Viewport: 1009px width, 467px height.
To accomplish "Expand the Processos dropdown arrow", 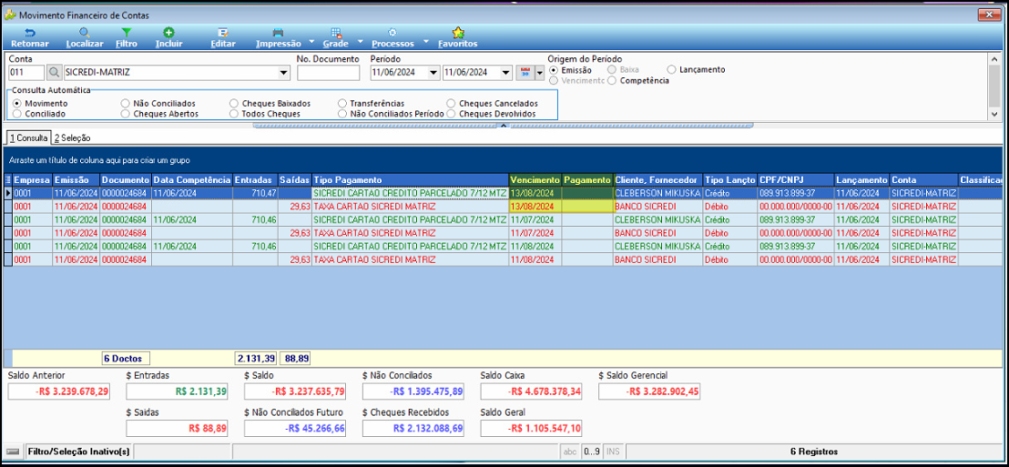I will point(425,43).
